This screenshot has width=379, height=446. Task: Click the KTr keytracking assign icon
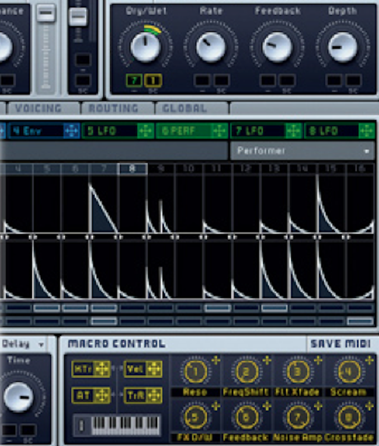102,369
